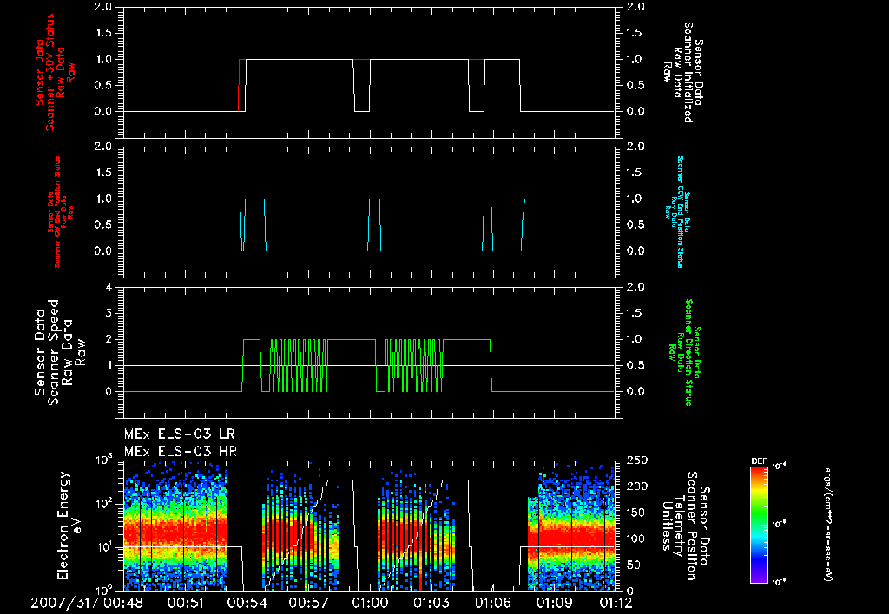
Task: Click the DEF rainbow color bar
Action: point(759,525)
